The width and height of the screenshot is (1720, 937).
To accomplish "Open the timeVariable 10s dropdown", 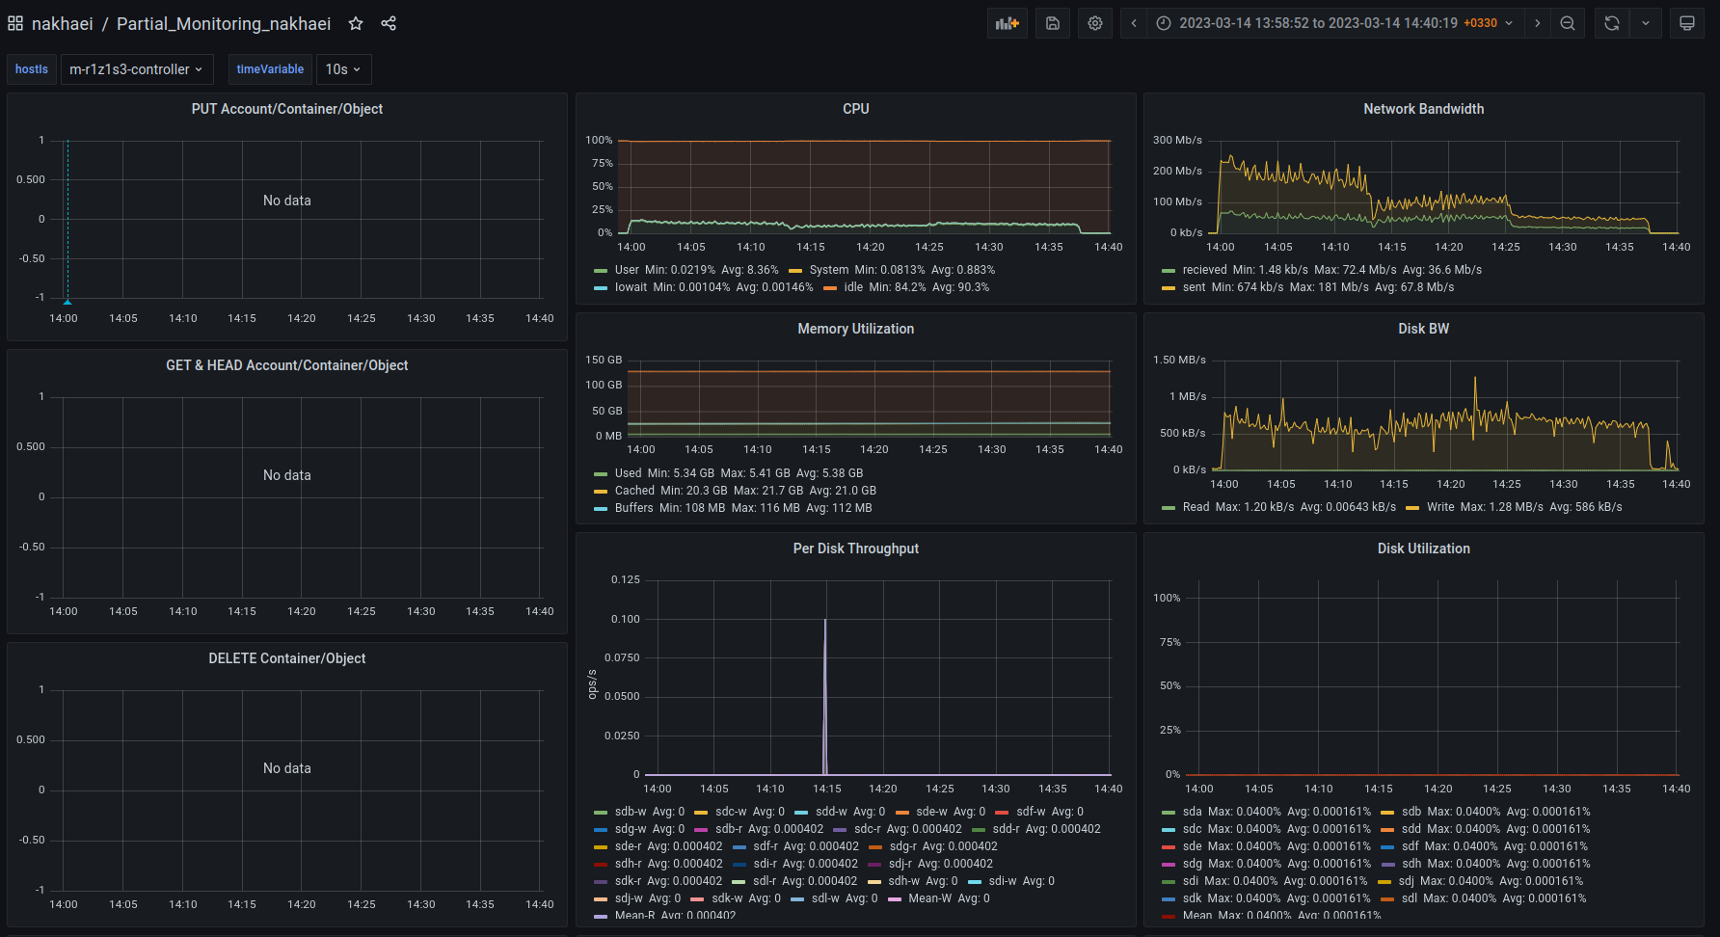I will pyautogui.click(x=343, y=69).
